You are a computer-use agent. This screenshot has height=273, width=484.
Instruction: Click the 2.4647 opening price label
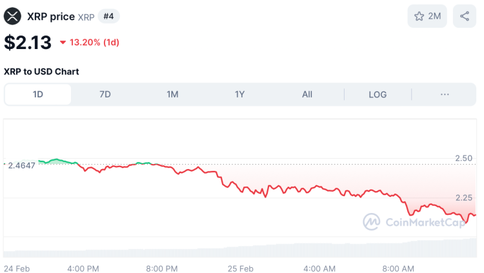21,165
